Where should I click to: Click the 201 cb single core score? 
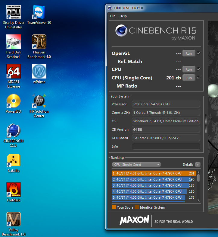point(173,78)
